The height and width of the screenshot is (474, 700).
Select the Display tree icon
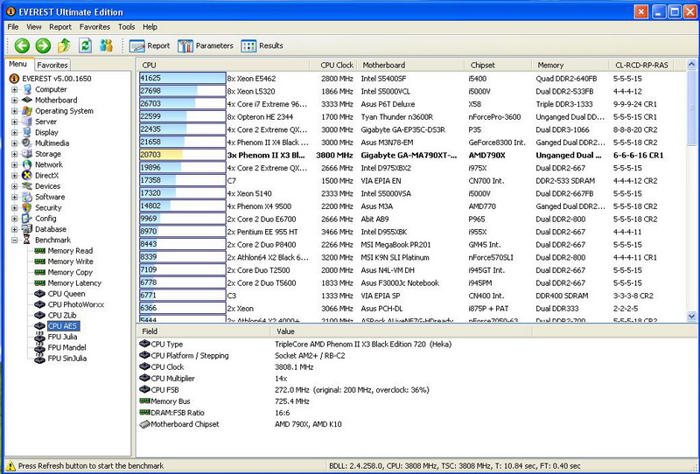pos(27,132)
